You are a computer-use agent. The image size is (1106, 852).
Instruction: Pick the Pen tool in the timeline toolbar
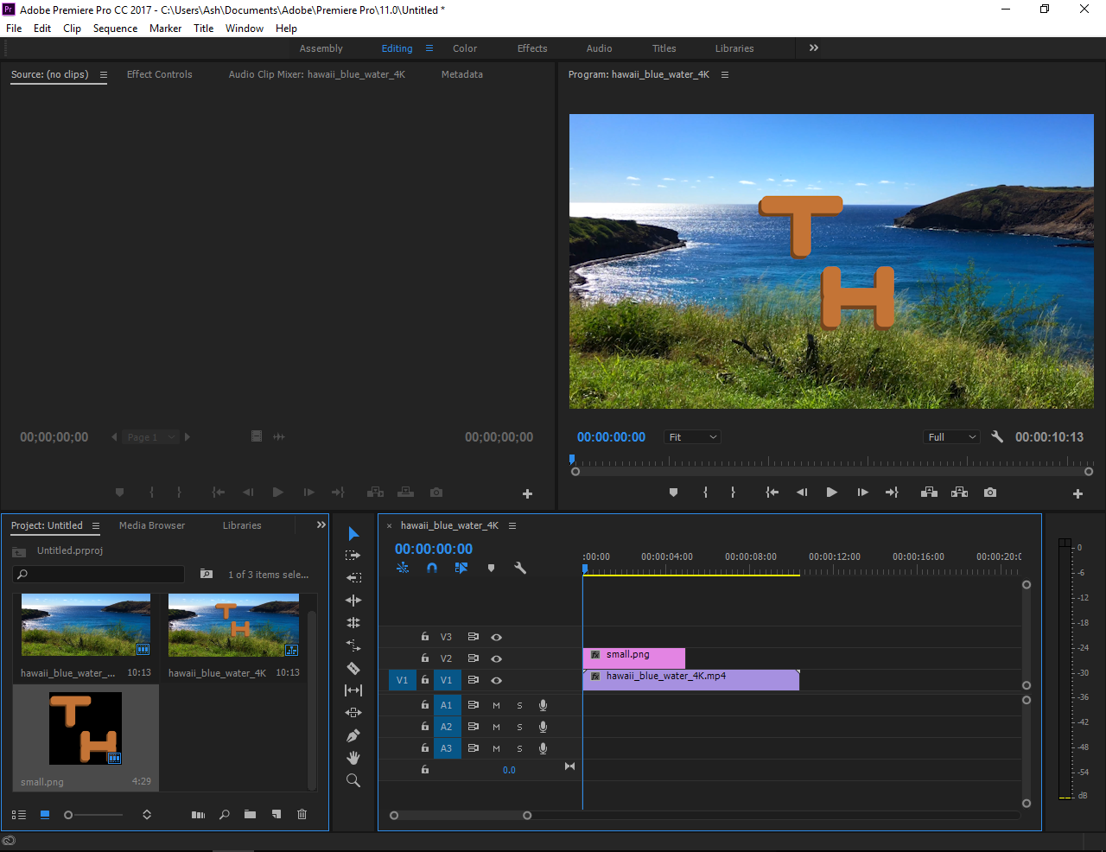(x=353, y=735)
